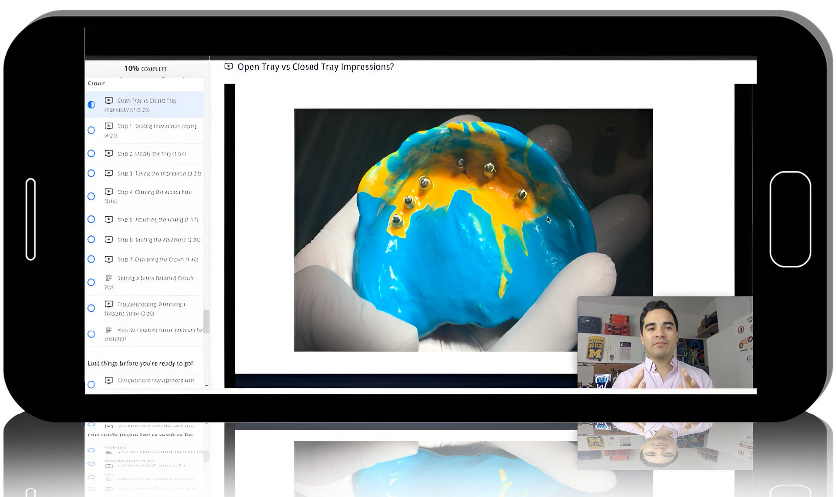This screenshot has width=836, height=497.
Task: Click document icon for Seating a Screw Retained Crown
Action: (x=109, y=278)
